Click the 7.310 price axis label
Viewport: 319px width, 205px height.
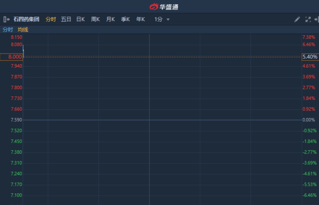click(16, 163)
